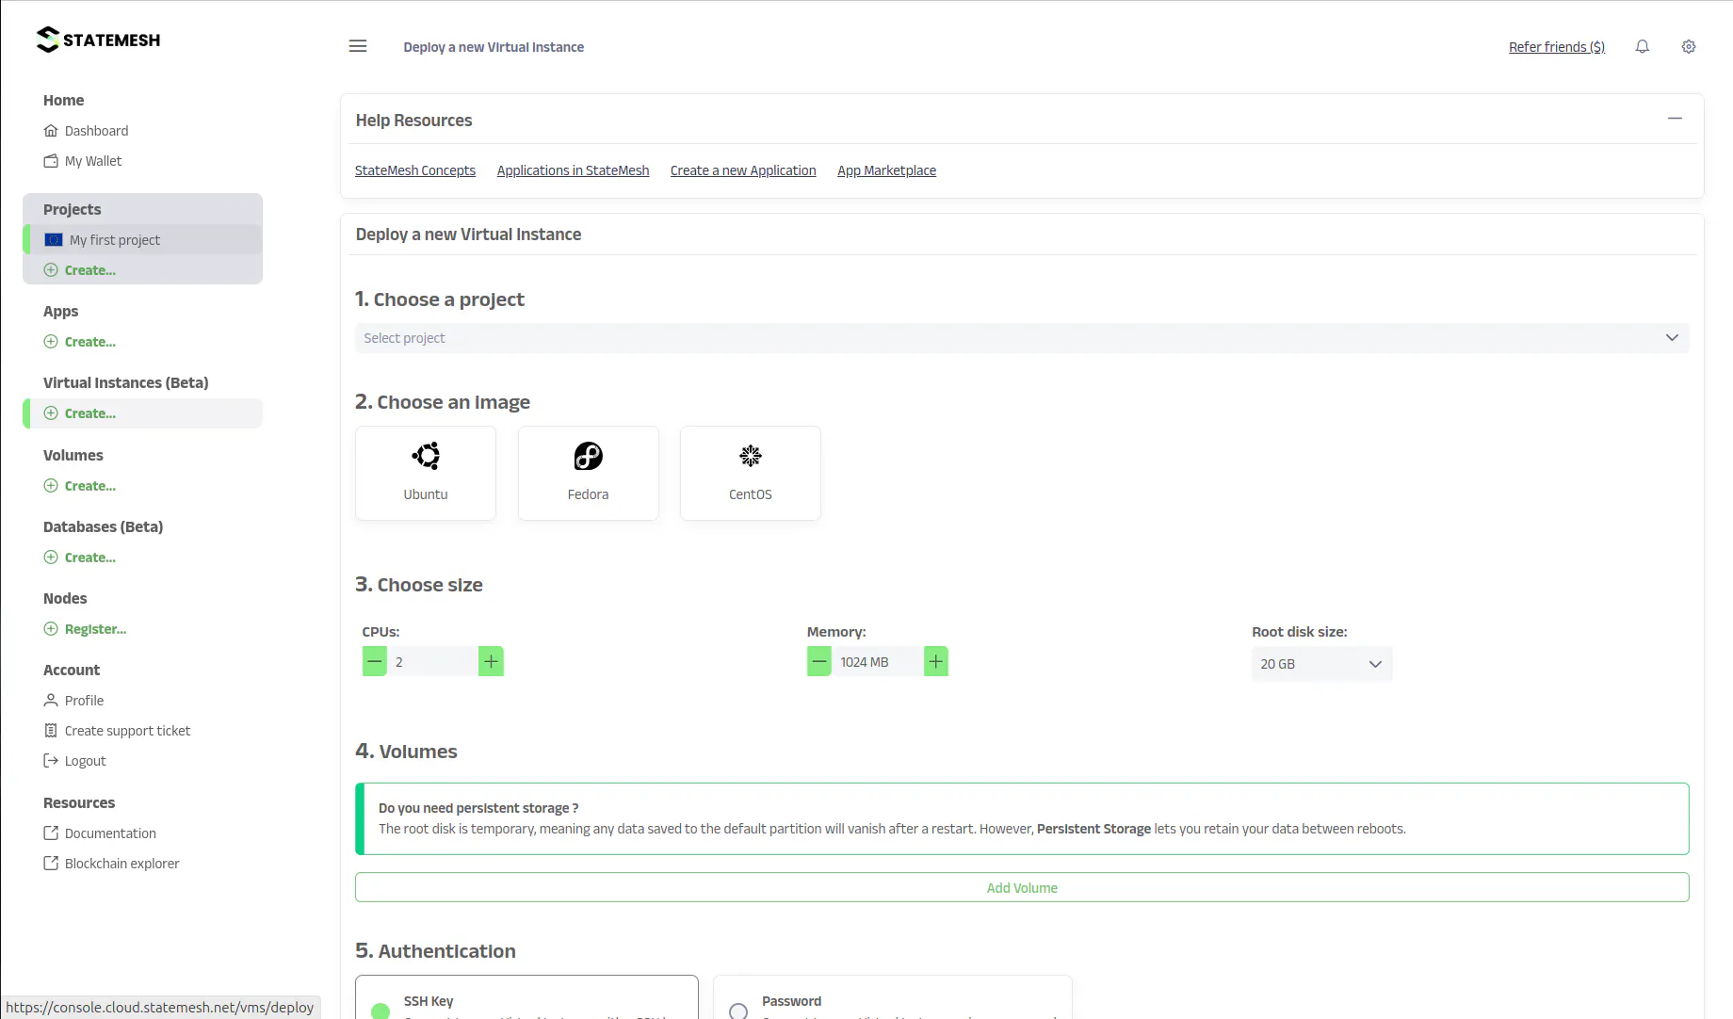Open Blockchain explorer
The image size is (1733, 1019).
click(x=121, y=864)
